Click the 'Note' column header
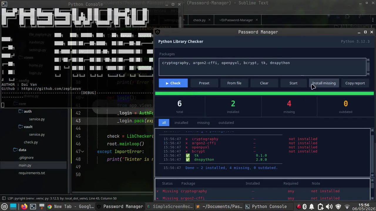Image resolution: width=376 pixels, height=211 pixels. tap(316, 183)
